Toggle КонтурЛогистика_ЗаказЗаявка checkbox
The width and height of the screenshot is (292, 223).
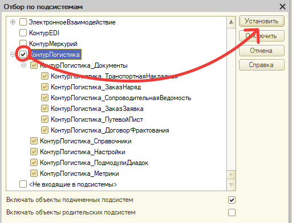click(44, 109)
